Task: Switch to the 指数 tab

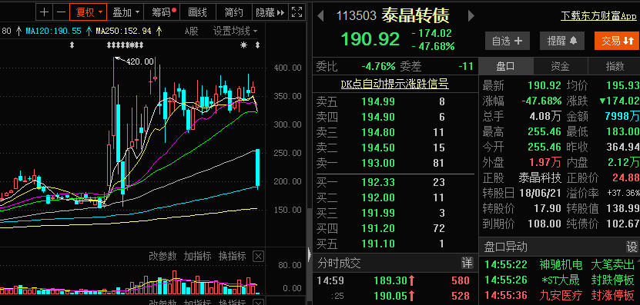Action: [x=615, y=66]
